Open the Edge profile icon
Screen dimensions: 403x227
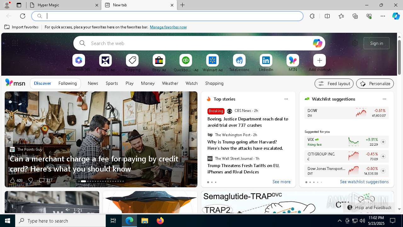tap(7, 5)
